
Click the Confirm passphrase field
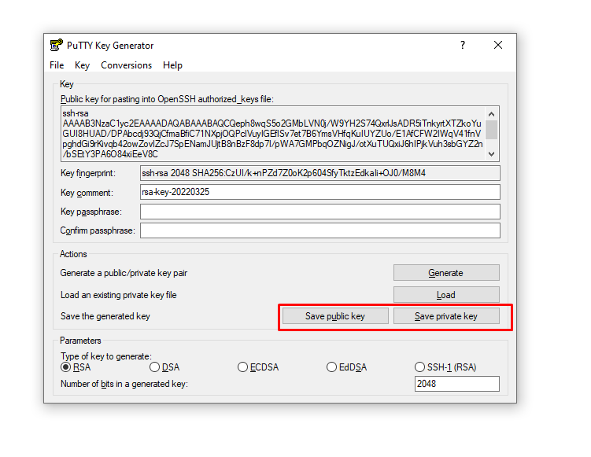pos(320,230)
